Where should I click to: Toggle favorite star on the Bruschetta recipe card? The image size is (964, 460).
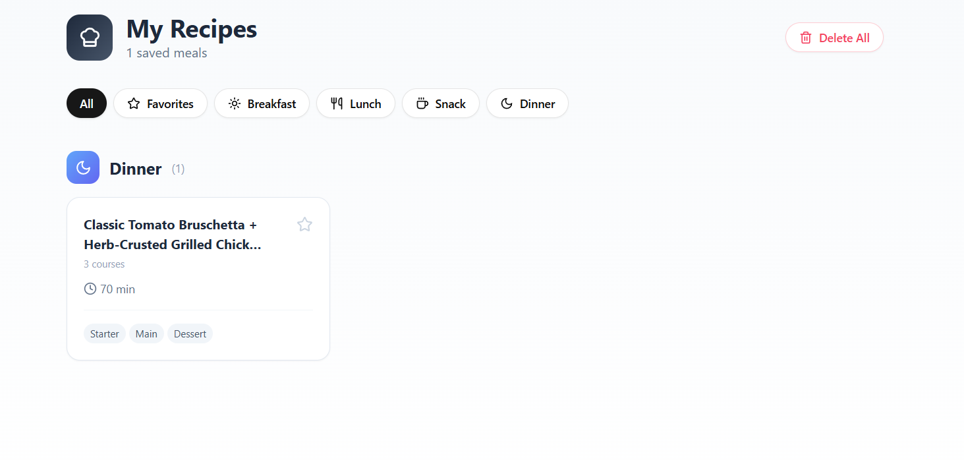304,225
